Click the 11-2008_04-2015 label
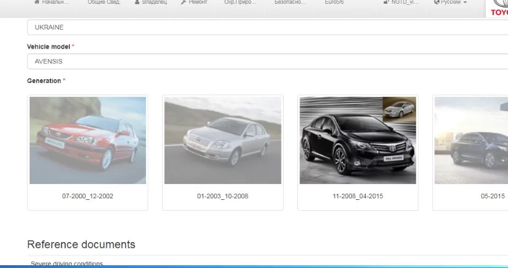 [x=358, y=196]
